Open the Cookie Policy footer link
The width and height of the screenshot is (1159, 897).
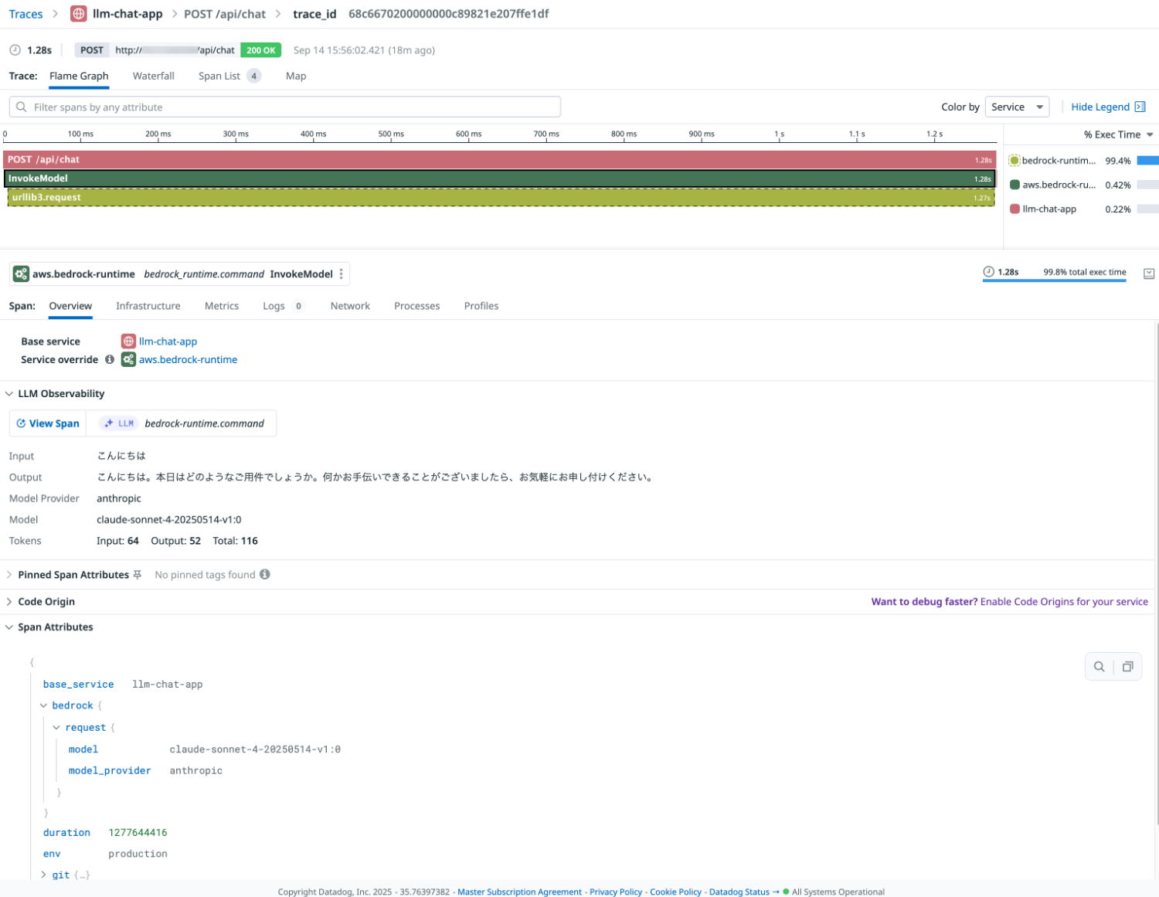[675, 892]
